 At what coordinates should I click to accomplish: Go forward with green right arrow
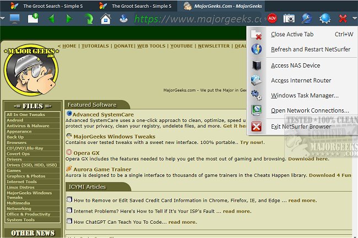tap(69, 19)
